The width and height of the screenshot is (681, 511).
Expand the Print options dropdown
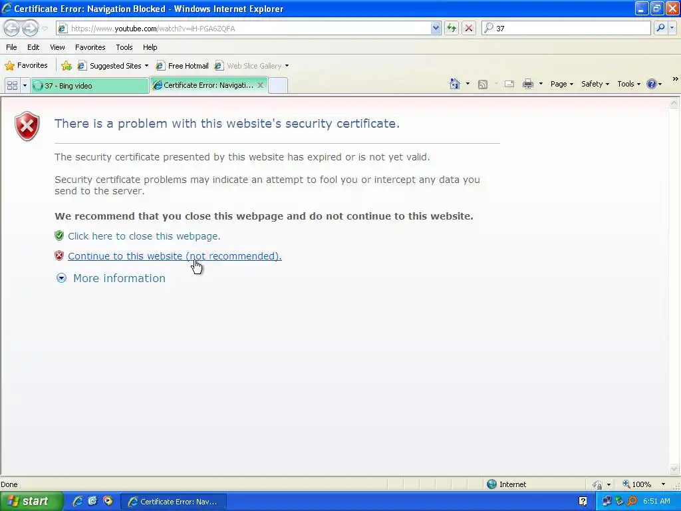pyautogui.click(x=541, y=84)
